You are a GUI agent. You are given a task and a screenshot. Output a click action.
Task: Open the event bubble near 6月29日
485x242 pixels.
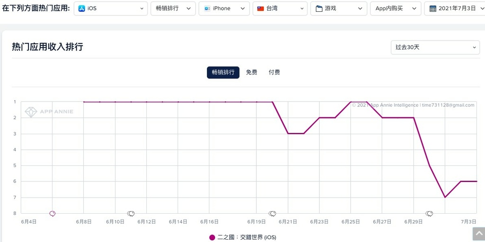429,214
